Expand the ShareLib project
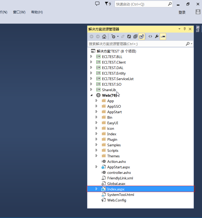This screenshot has height=218, width=202. click(91, 90)
